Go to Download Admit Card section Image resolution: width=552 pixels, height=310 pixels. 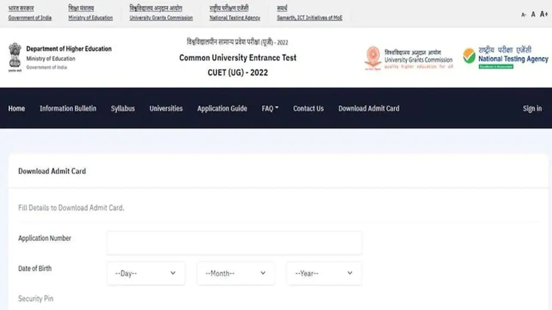pos(369,108)
